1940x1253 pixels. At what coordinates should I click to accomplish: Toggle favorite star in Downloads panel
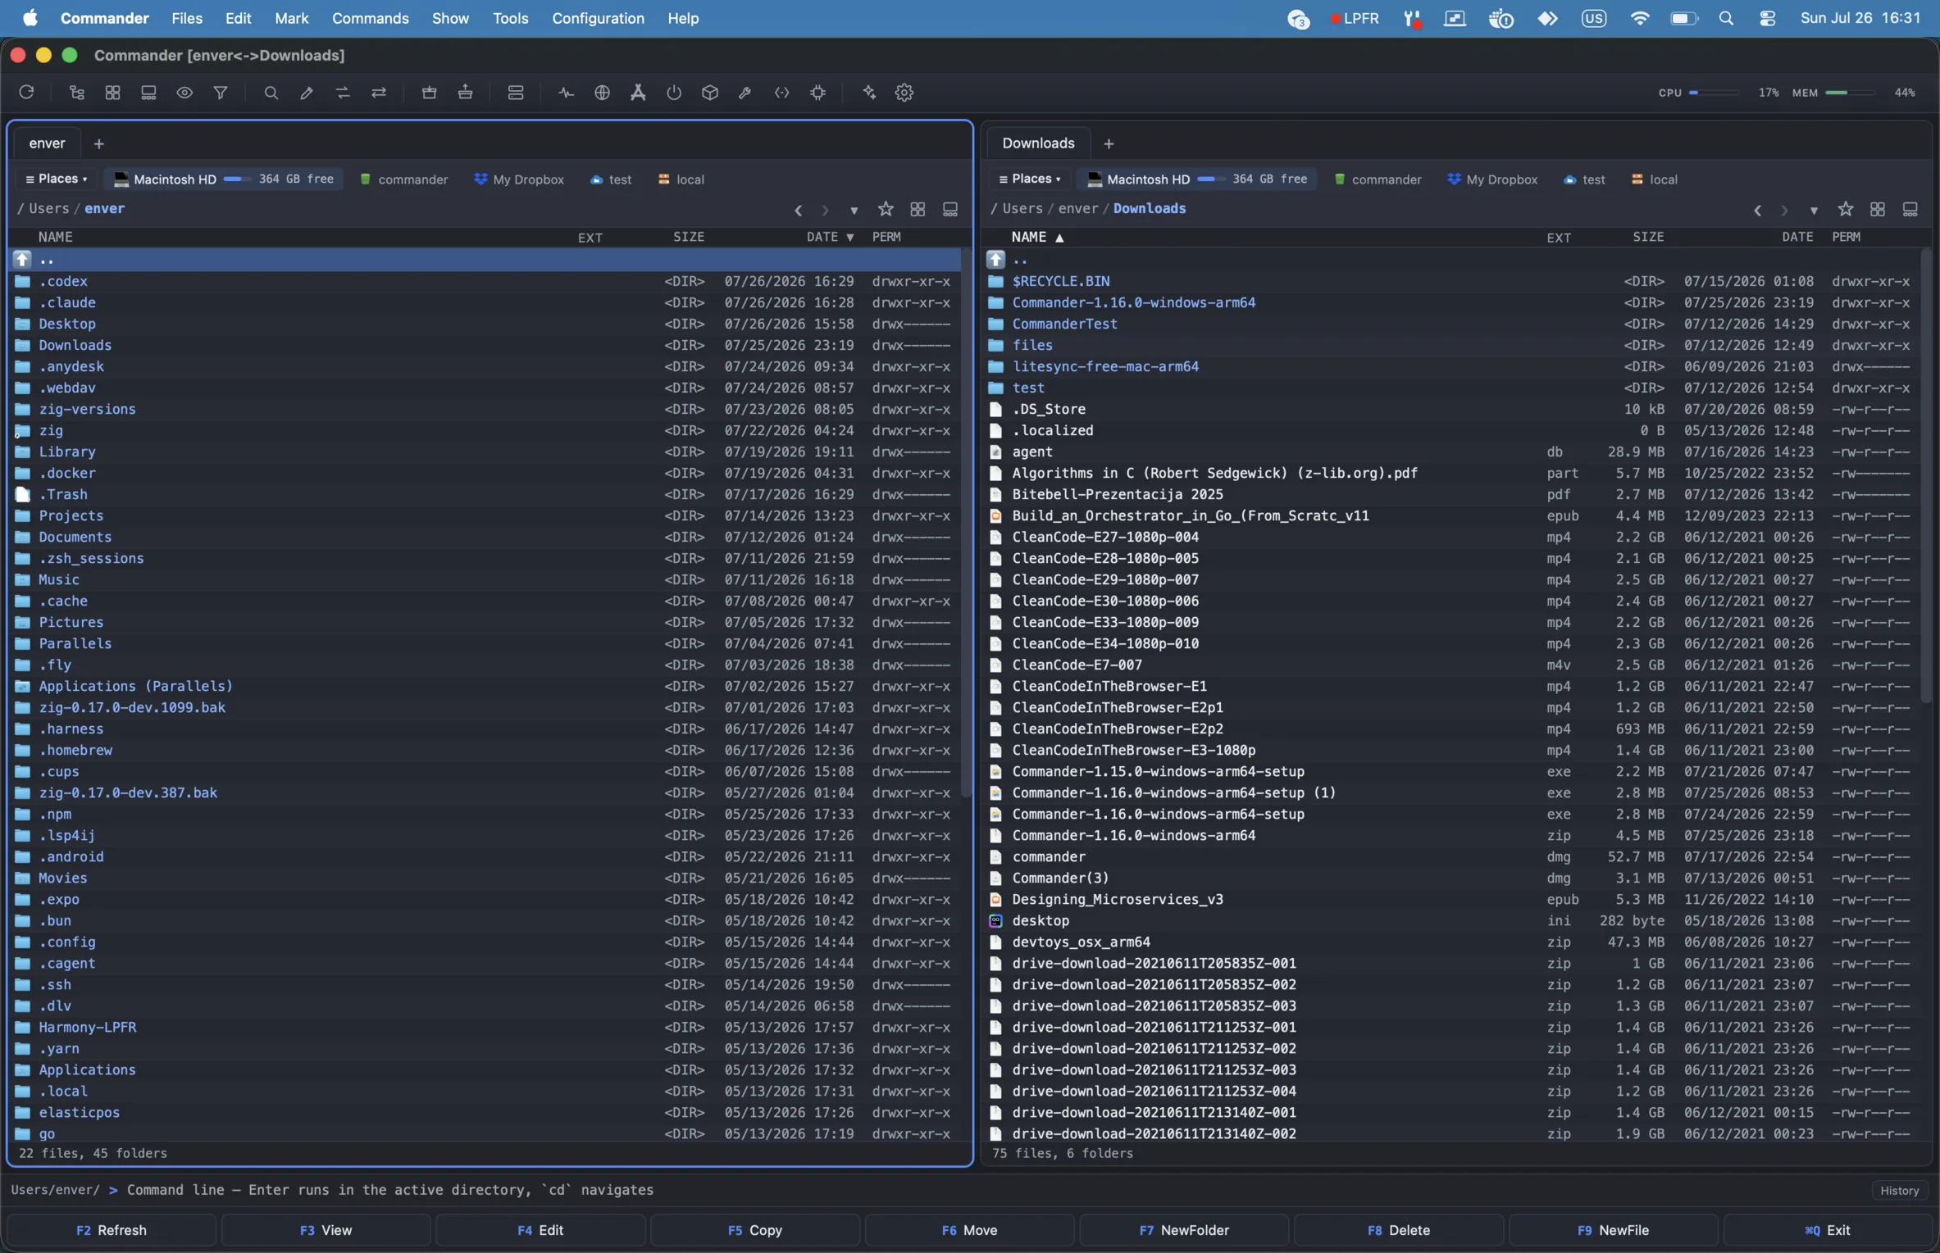click(1846, 209)
